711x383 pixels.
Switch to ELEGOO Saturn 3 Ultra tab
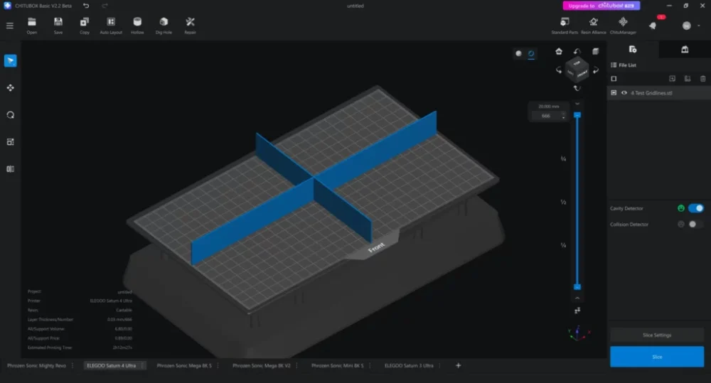point(409,365)
